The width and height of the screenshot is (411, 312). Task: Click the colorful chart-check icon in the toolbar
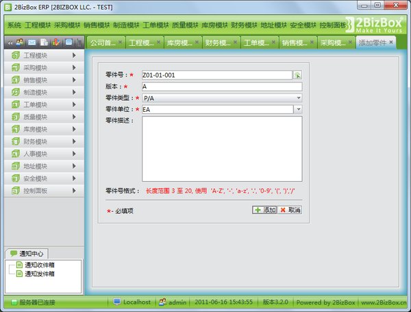(x=56, y=43)
